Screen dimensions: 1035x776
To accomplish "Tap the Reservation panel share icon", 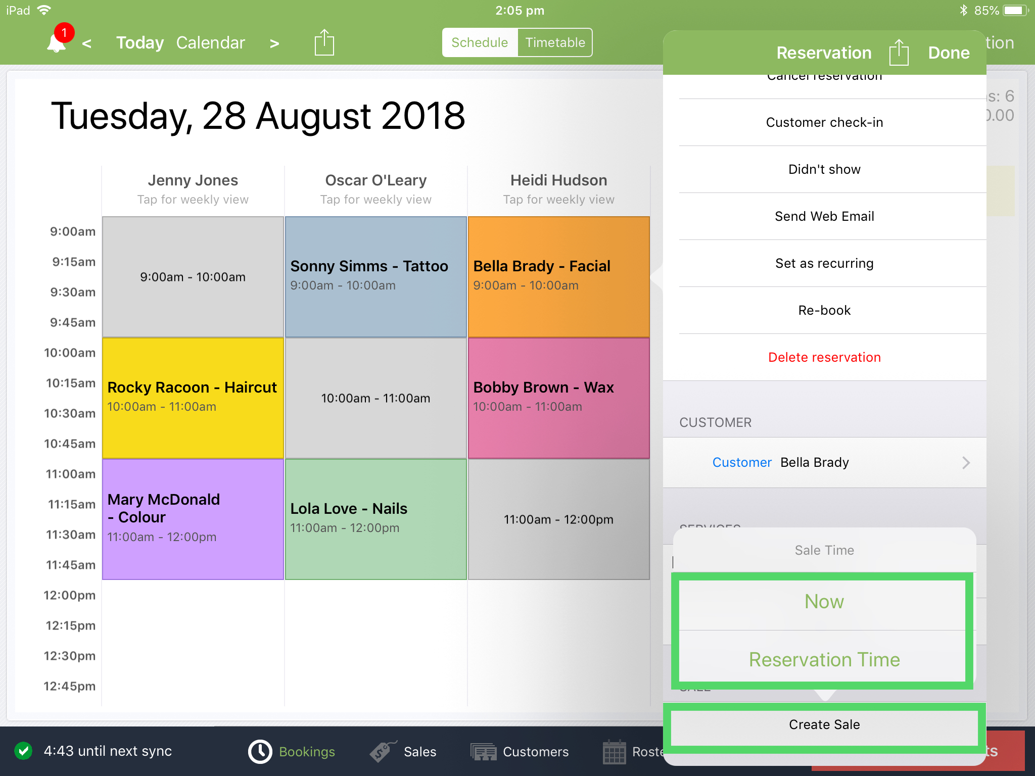I will [x=899, y=53].
